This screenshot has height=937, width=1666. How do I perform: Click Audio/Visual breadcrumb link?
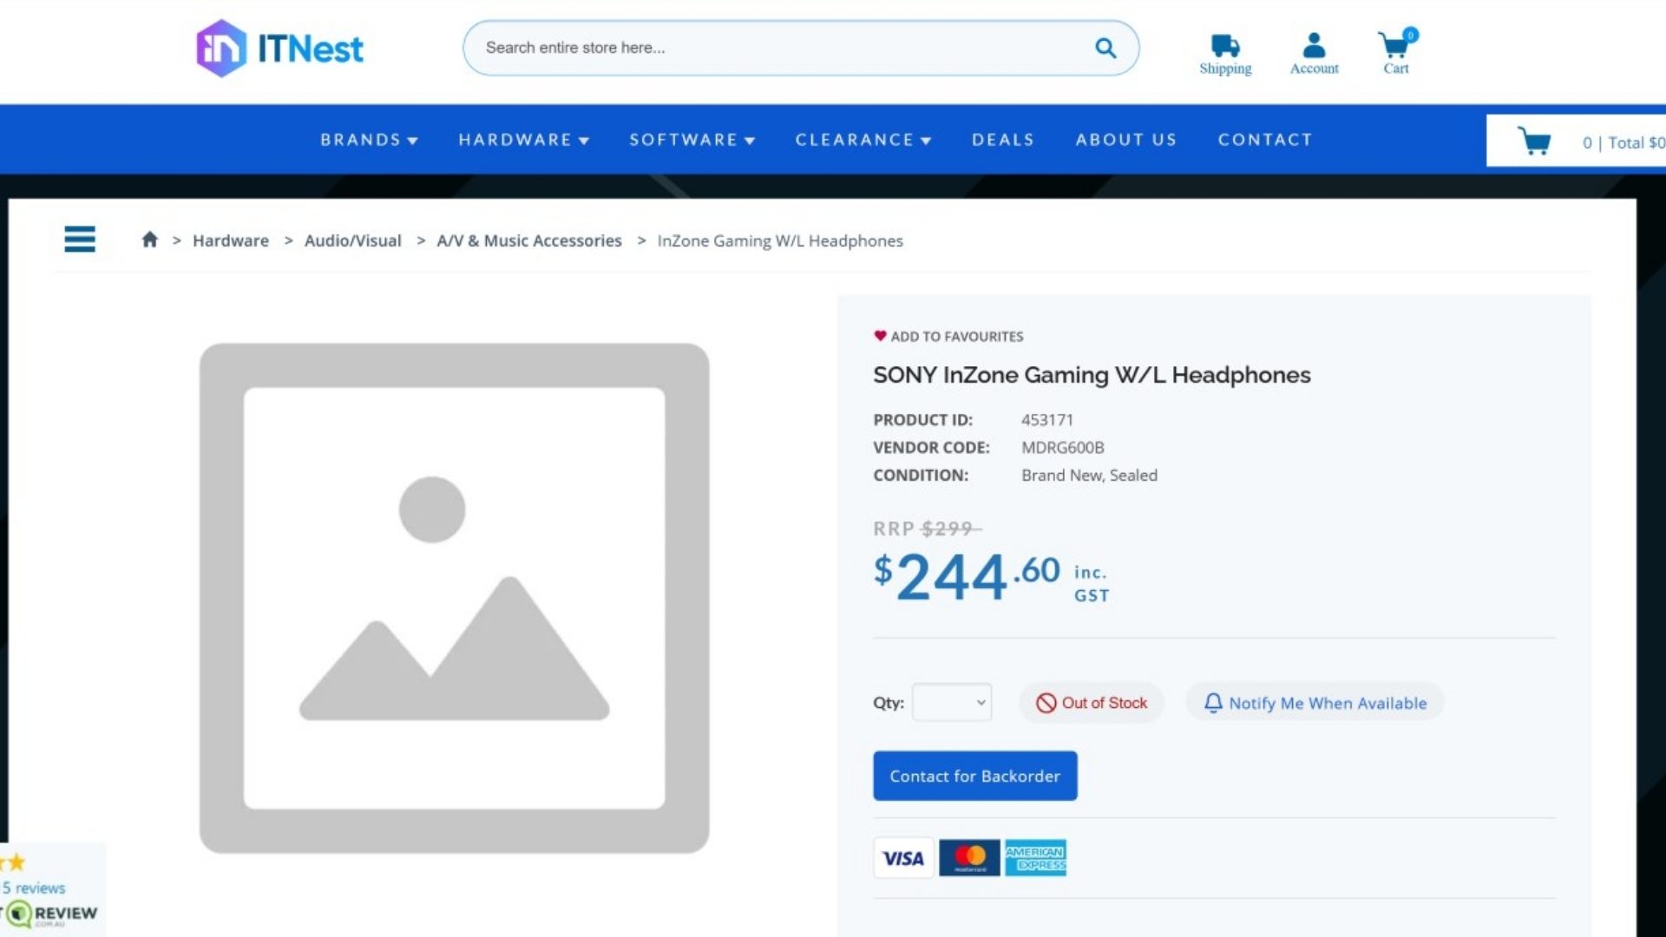(352, 240)
